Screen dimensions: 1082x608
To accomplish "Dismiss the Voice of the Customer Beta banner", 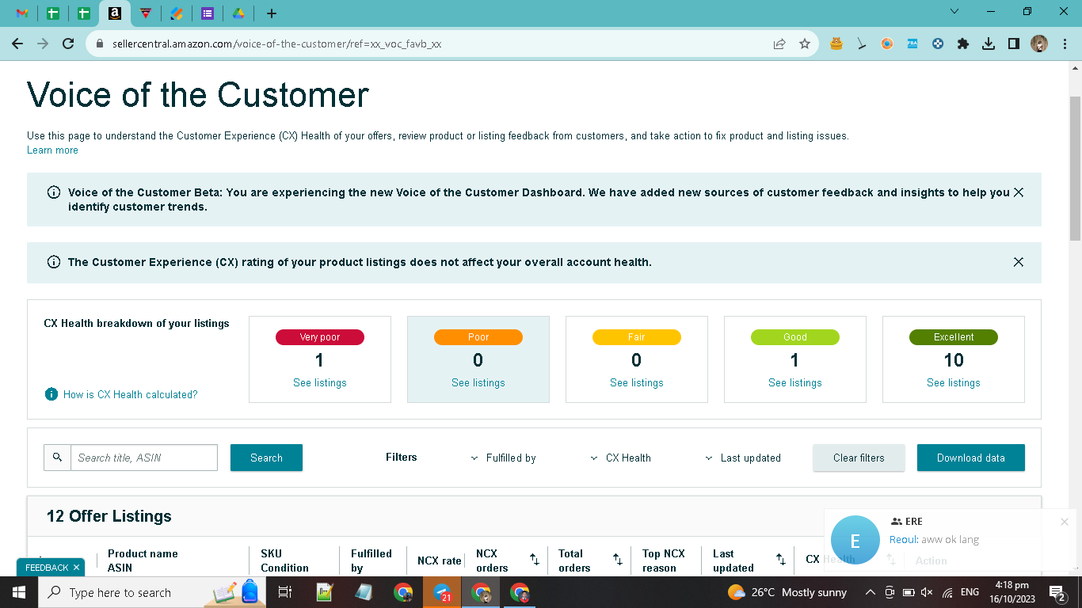I will [x=1019, y=192].
